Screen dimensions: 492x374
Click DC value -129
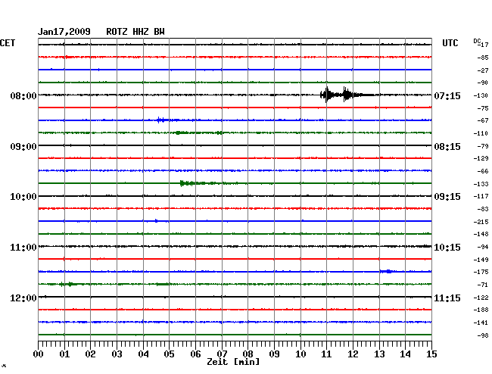pos(481,158)
